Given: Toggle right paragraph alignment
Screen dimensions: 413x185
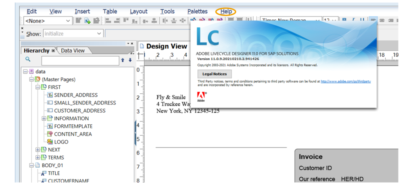Looking at the screenshot, I should 390,20.
